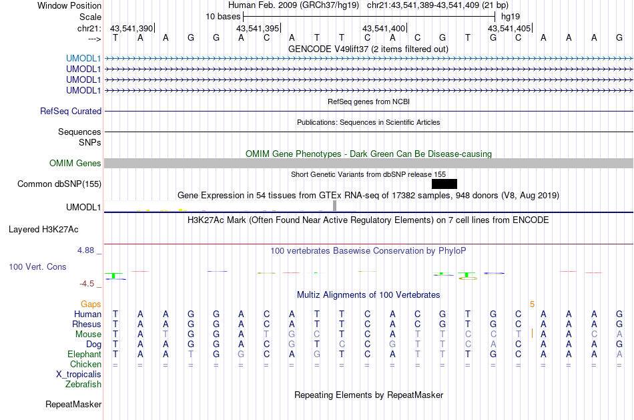Viewport: 634px width, 420px height.
Task: Open Multiz Alignments of 100 Vertebrates title
Action: (x=368, y=295)
